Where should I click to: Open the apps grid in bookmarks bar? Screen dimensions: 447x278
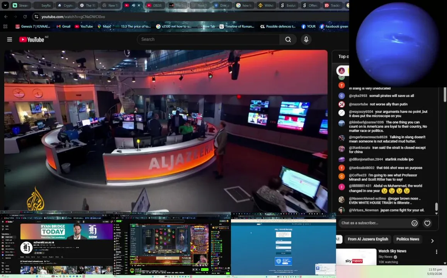pos(5,26)
